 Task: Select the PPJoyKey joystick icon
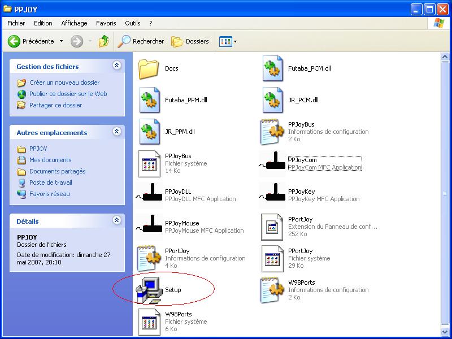[272, 193]
